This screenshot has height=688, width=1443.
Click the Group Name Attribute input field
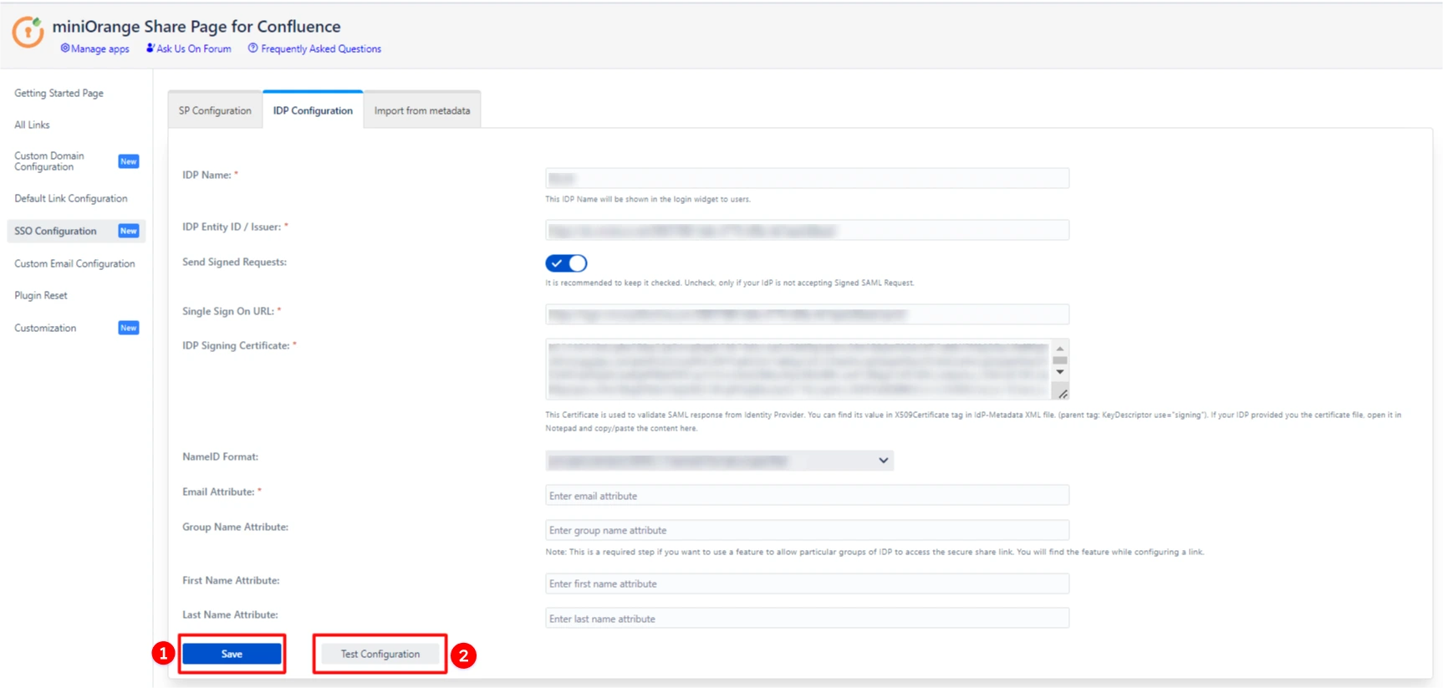click(x=807, y=530)
